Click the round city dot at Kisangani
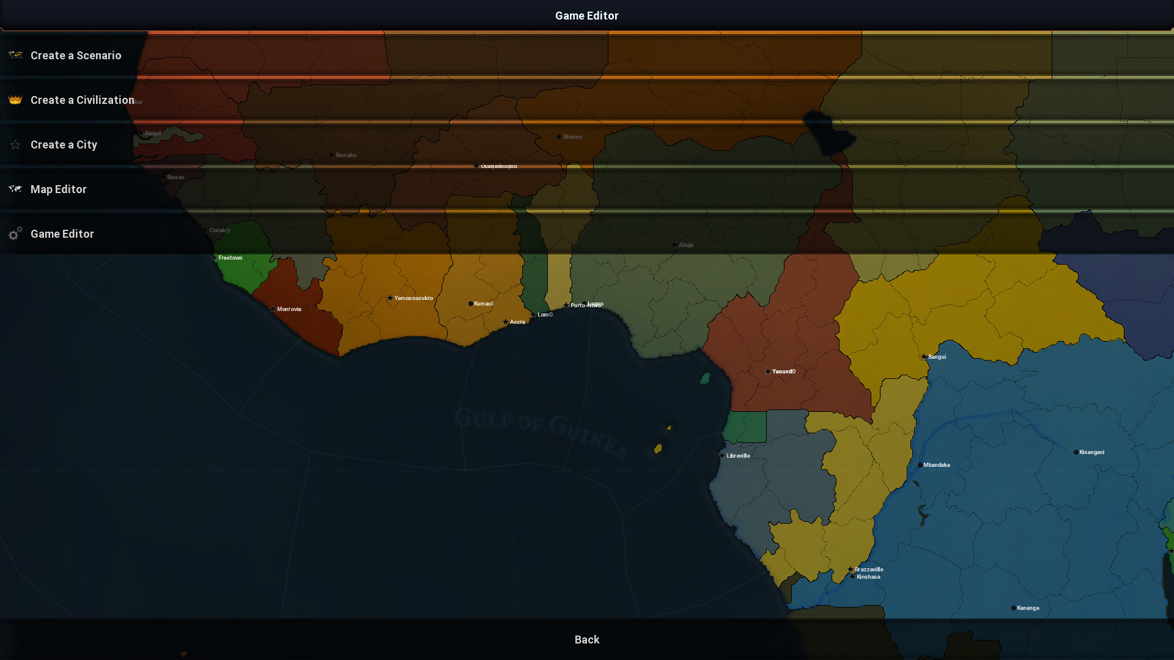 (1076, 452)
